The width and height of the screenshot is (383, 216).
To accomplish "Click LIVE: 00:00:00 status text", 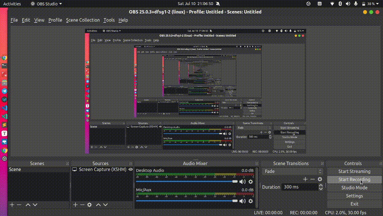I will pos(268,213).
